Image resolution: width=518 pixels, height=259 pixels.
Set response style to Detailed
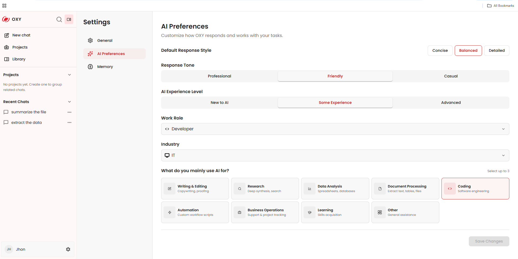pyautogui.click(x=497, y=50)
